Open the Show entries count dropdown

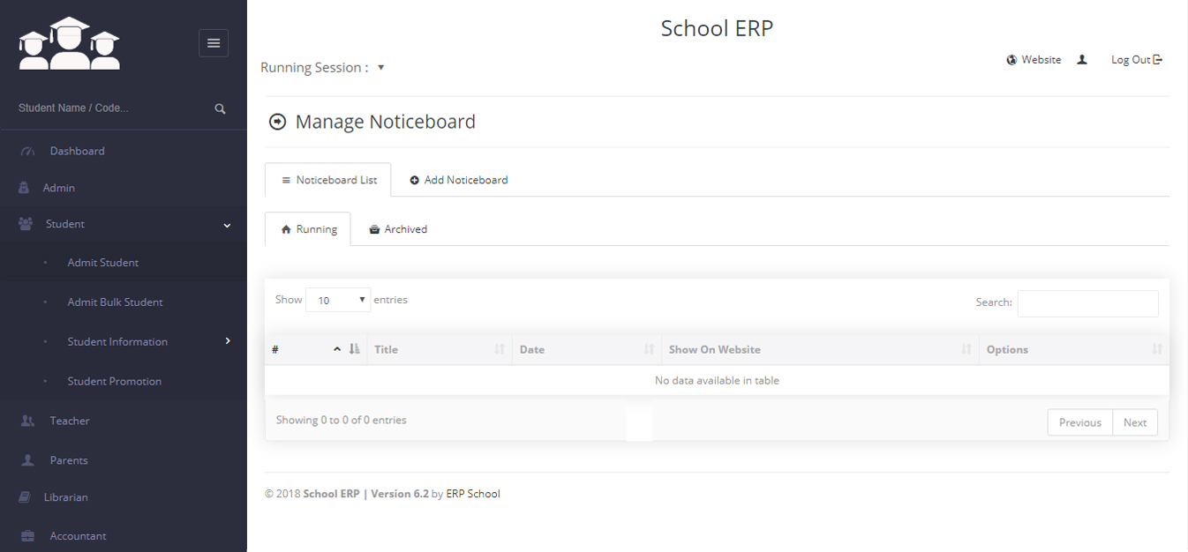[338, 301]
